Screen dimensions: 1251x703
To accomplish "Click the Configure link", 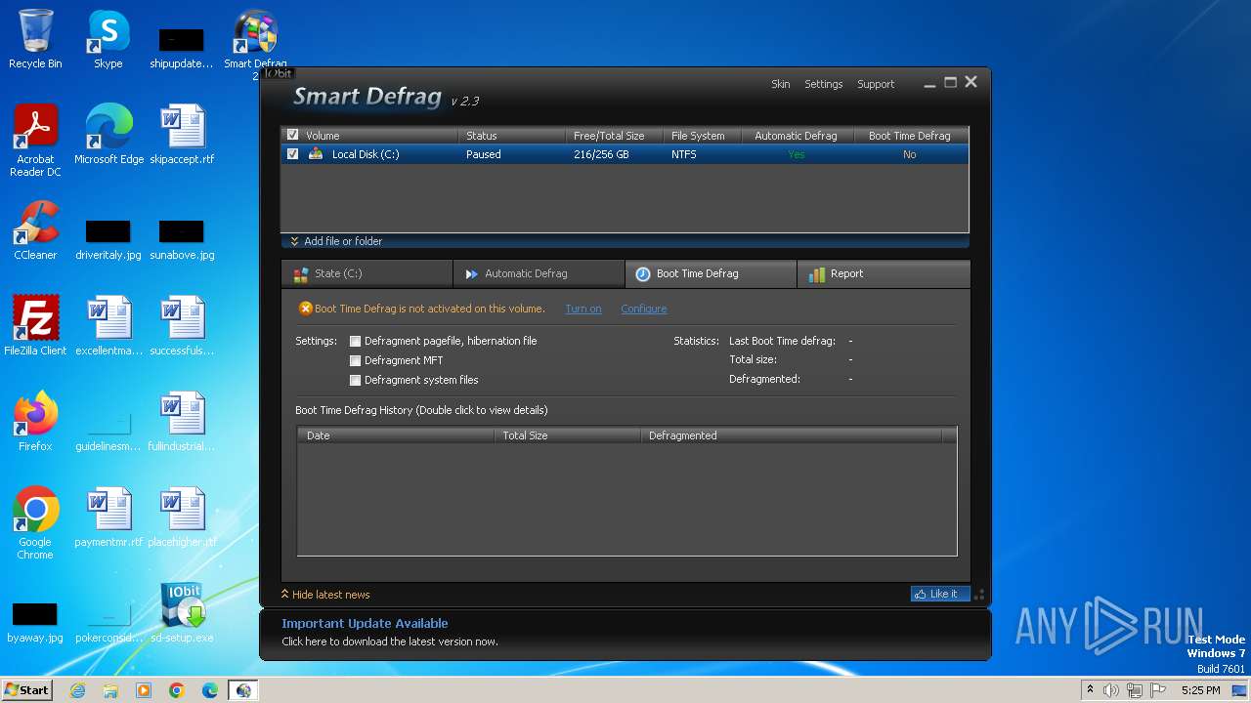I will point(644,309).
